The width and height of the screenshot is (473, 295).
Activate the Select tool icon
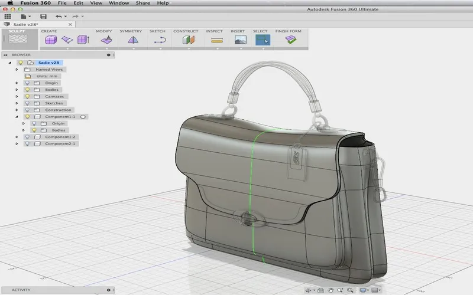pos(263,40)
